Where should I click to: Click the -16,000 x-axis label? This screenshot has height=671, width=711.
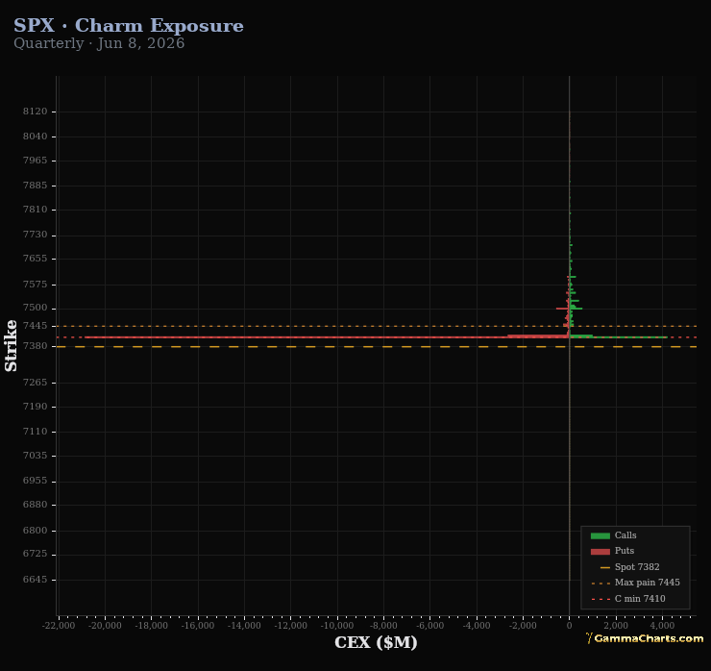coord(198,626)
